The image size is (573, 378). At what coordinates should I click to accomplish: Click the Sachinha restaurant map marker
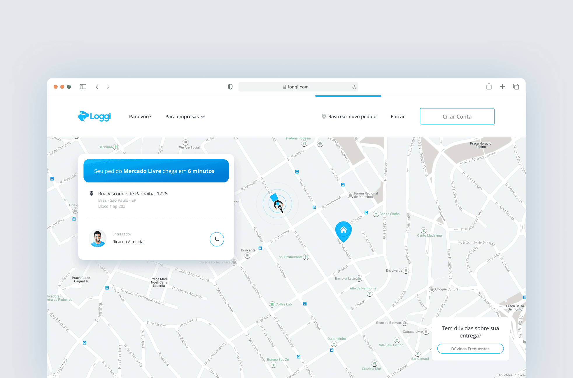coord(116,147)
